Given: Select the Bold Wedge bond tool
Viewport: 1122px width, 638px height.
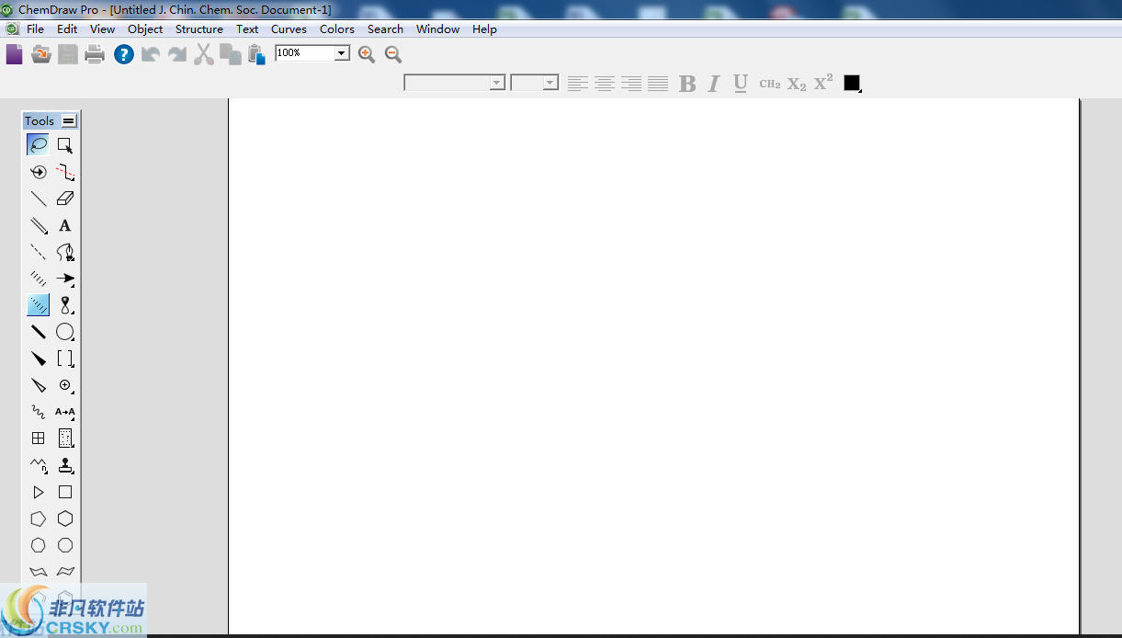Looking at the screenshot, I should 38,359.
